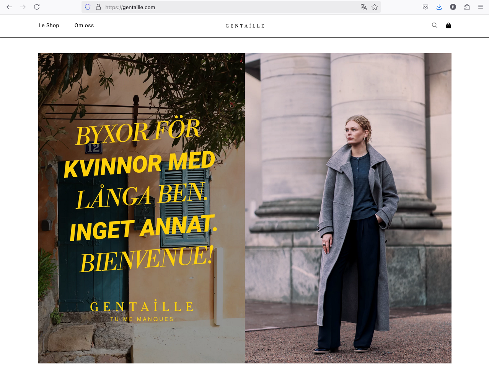Open the yellow-text poster banner image

tap(142, 208)
